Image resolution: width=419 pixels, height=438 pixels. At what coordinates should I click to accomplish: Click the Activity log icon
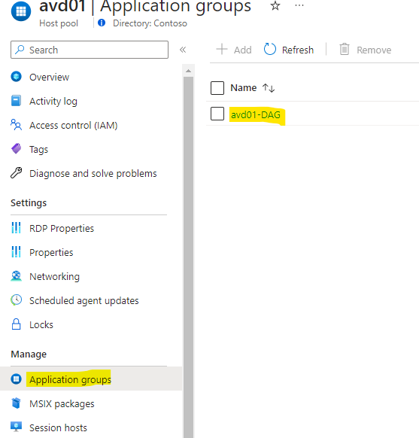coord(16,101)
